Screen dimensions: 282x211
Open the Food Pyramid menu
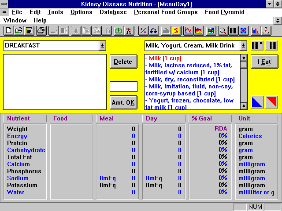point(224,12)
